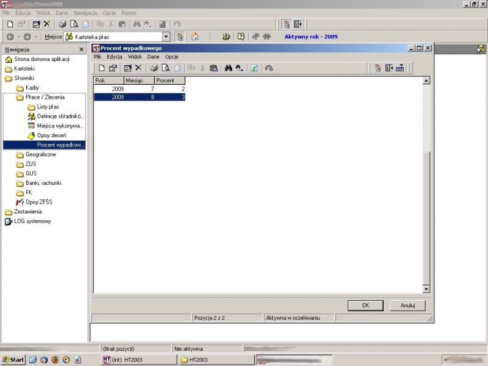The height and width of the screenshot is (366, 488).
Task: Click edit record icon in Procent wypadkowego toolbar
Action: tap(127, 68)
